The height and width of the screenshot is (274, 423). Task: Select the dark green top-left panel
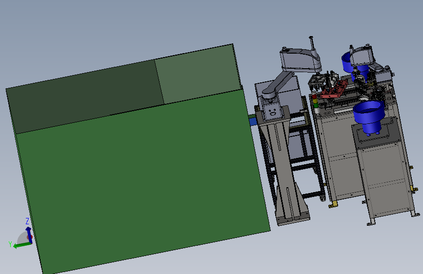[x=85, y=97]
